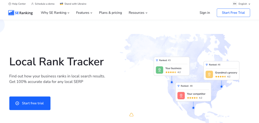Viewport: 259px width, 123px height.
Task: Click the outlined Start Free Trial button
Action: [233, 13]
